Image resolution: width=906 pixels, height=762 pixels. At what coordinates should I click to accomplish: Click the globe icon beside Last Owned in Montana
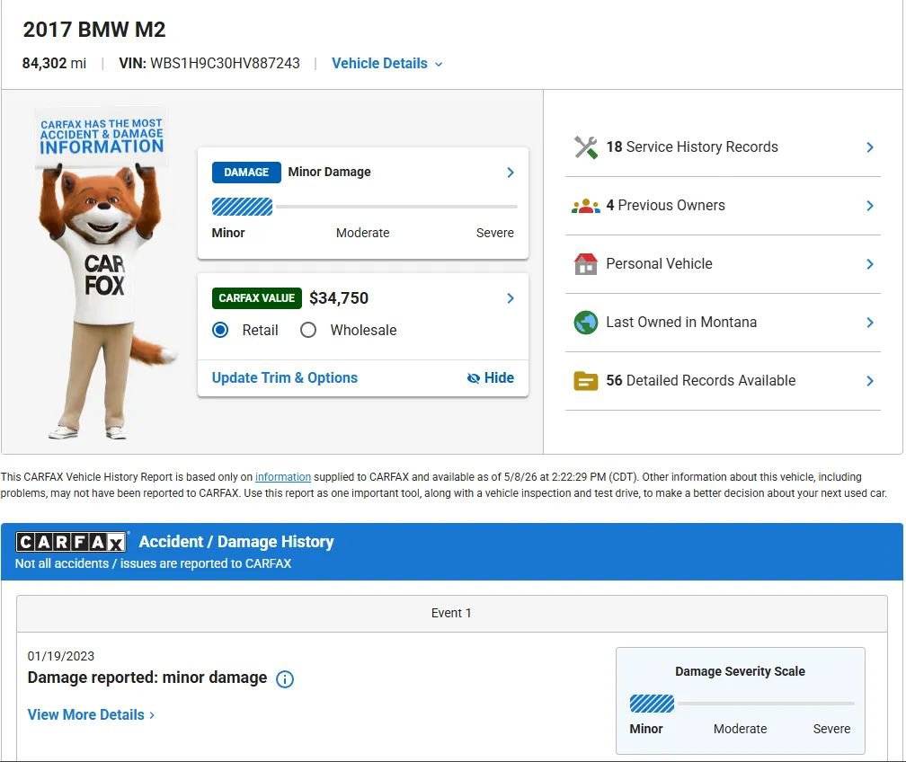[585, 323]
